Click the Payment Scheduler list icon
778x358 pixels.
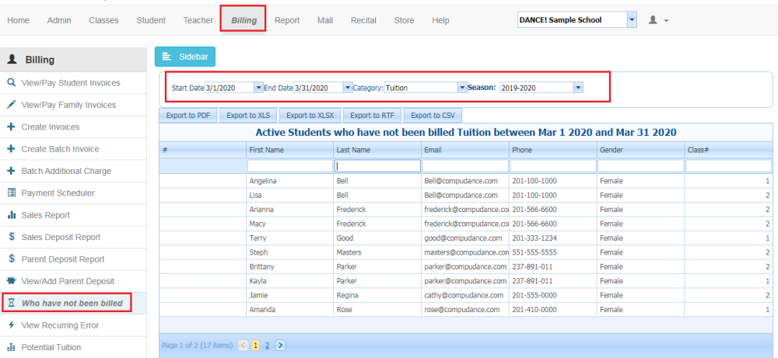coord(12,193)
